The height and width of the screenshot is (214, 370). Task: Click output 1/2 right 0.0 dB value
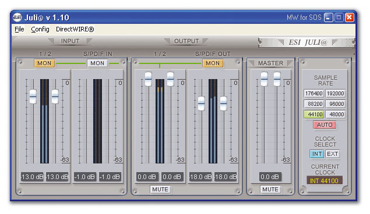[172, 177]
